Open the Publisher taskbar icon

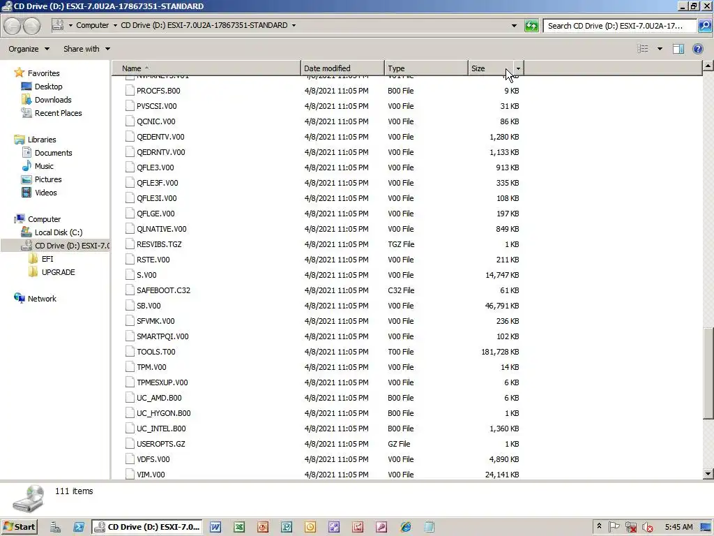click(287, 528)
